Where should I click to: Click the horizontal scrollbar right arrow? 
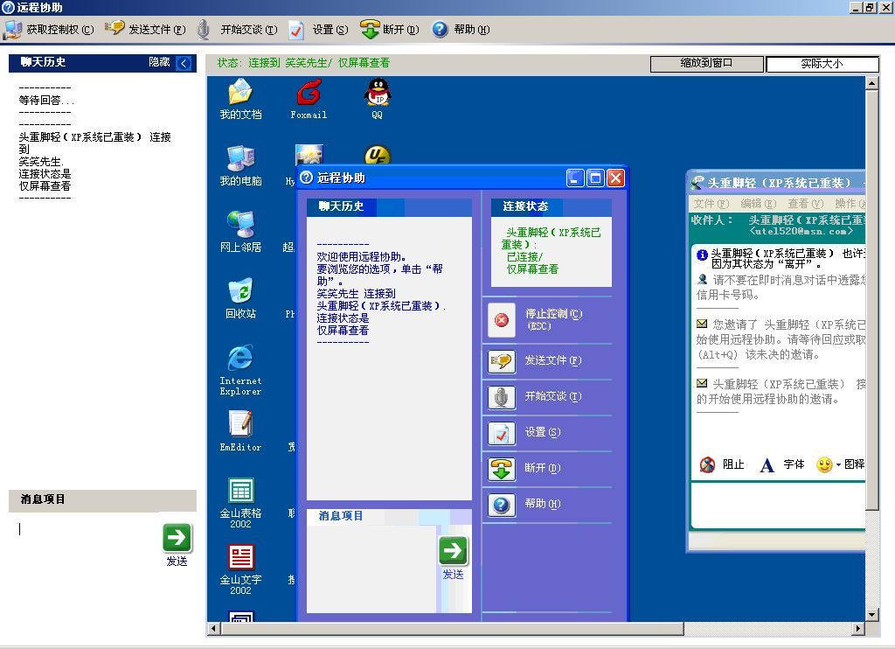tap(858, 628)
